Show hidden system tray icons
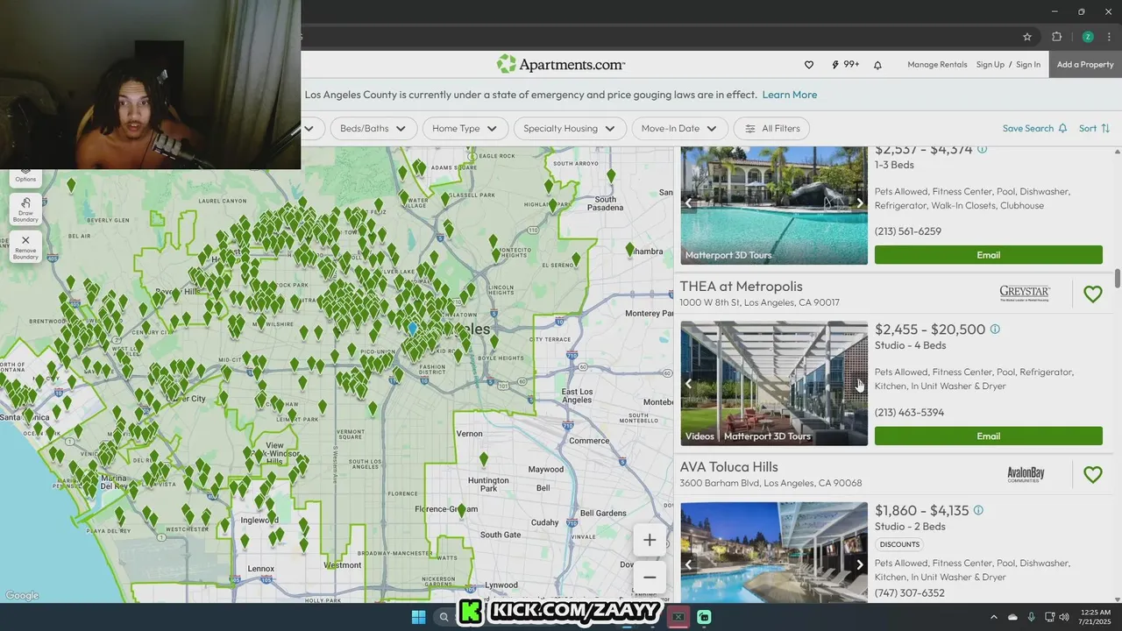Viewport: 1122px width, 631px height. [x=993, y=617]
